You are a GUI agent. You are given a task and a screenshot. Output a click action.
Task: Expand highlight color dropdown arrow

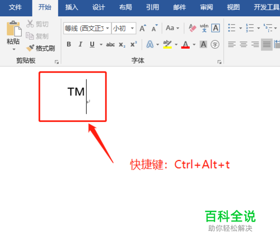click(x=176, y=45)
